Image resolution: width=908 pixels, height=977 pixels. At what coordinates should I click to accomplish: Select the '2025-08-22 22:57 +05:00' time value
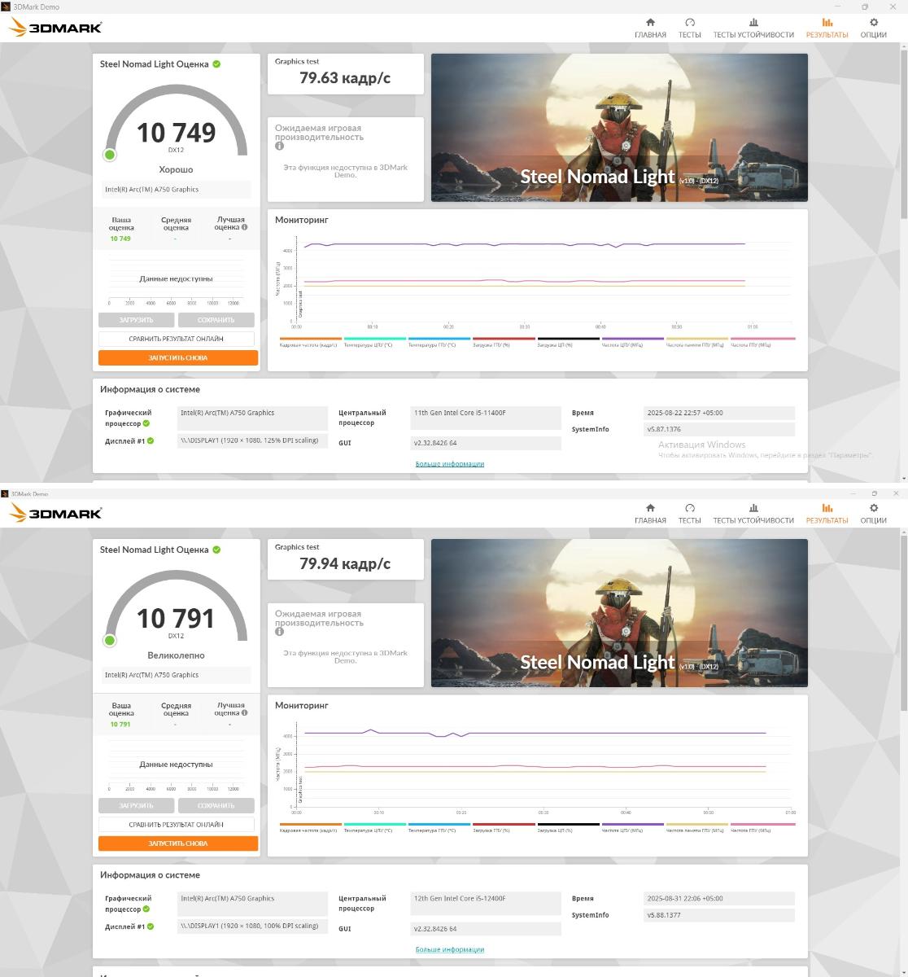(x=718, y=413)
